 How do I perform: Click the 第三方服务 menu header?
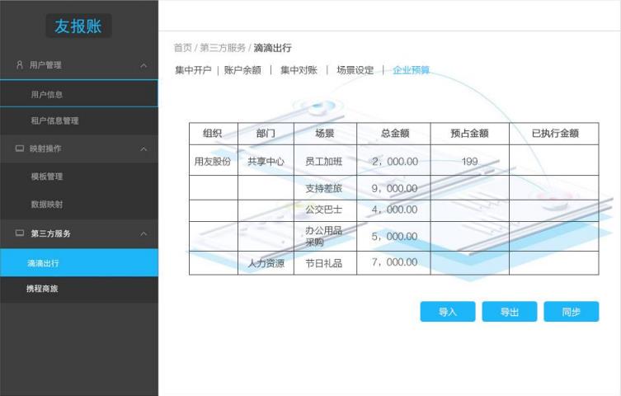79,233
